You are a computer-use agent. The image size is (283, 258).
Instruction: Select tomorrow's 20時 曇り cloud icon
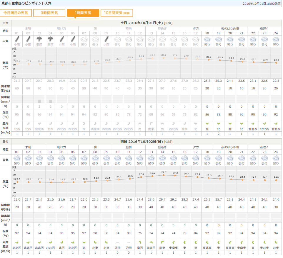point(230,158)
